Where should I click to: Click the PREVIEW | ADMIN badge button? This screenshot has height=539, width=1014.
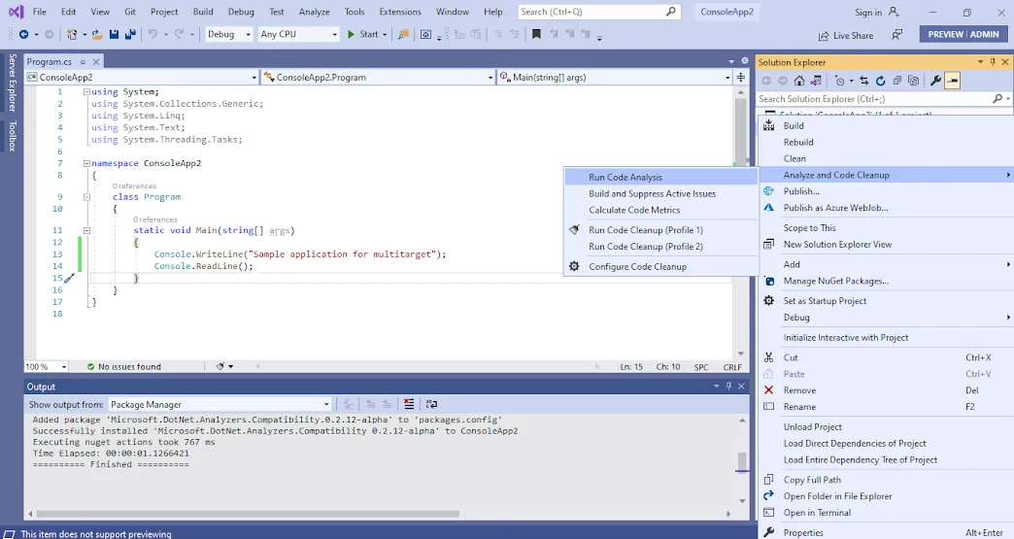(963, 35)
